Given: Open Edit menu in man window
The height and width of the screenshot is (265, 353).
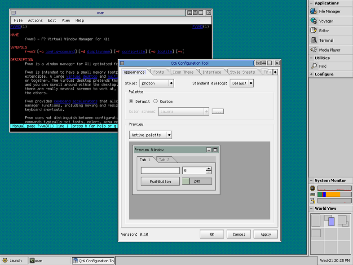Looking at the screenshot, I should [52, 20].
